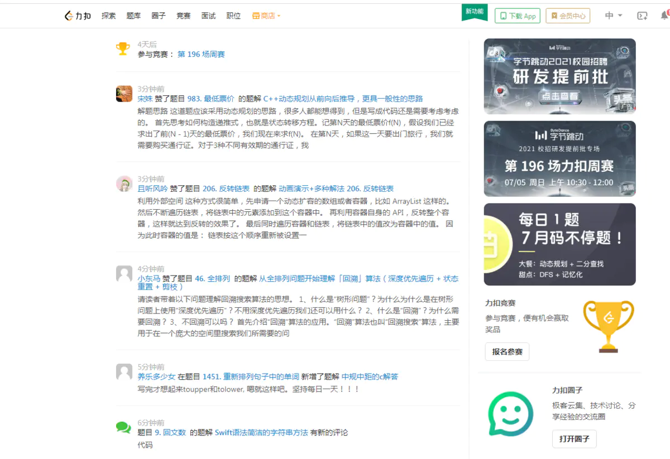Click the shop cart icon beside 商店

click(256, 16)
